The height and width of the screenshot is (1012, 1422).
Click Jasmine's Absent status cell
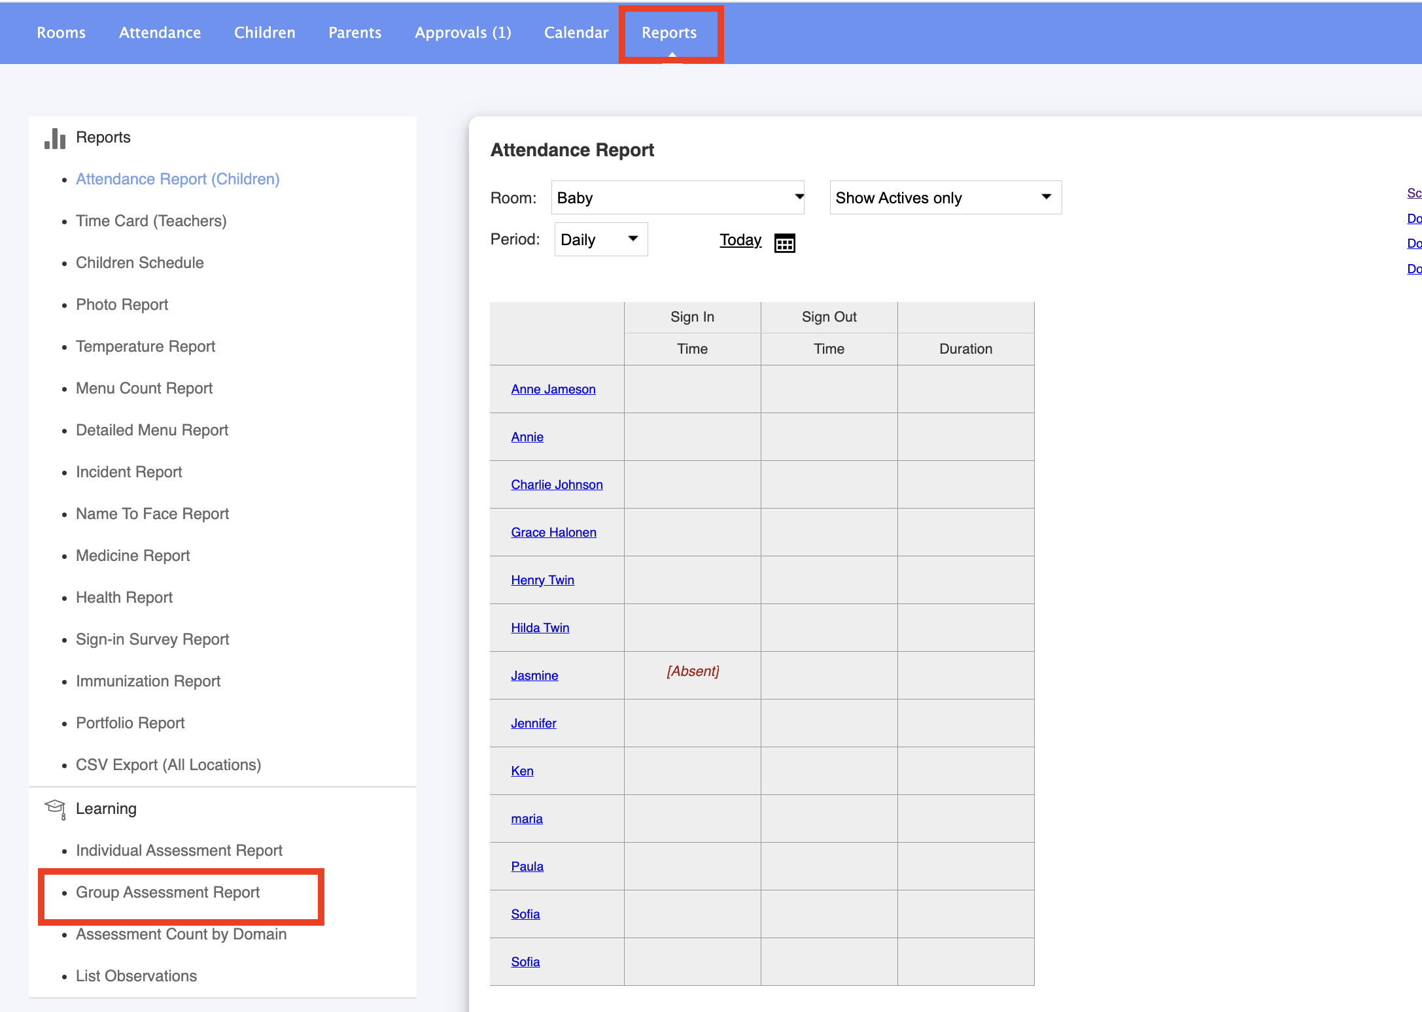[x=693, y=671]
